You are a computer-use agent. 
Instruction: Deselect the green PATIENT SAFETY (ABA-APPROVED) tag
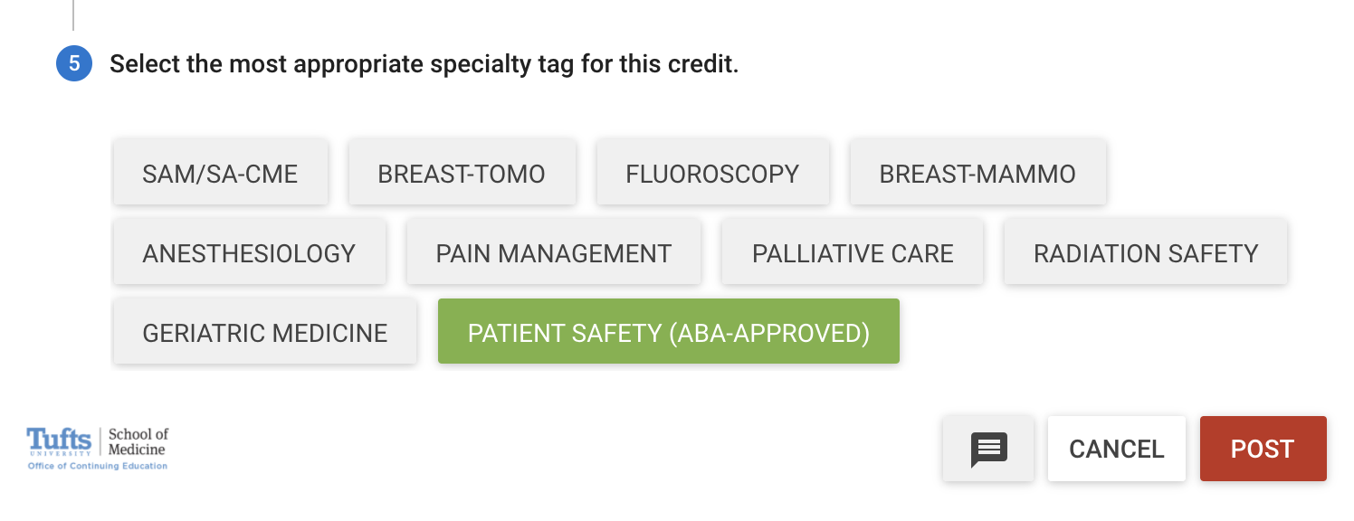coord(669,332)
